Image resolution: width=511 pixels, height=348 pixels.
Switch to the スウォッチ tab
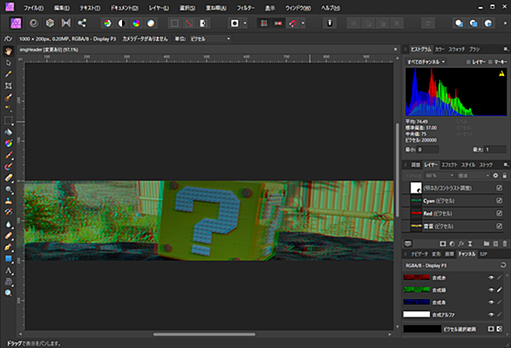click(457, 49)
